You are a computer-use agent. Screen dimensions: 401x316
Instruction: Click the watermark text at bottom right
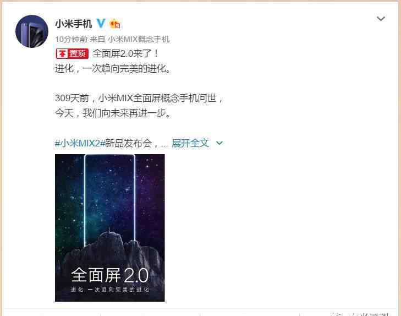tap(360, 314)
